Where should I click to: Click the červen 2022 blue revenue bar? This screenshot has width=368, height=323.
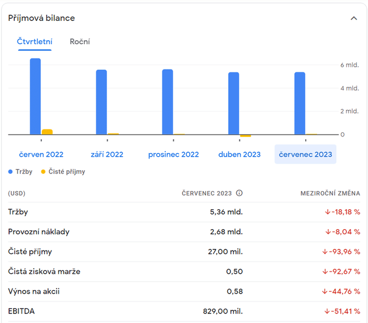(35, 96)
